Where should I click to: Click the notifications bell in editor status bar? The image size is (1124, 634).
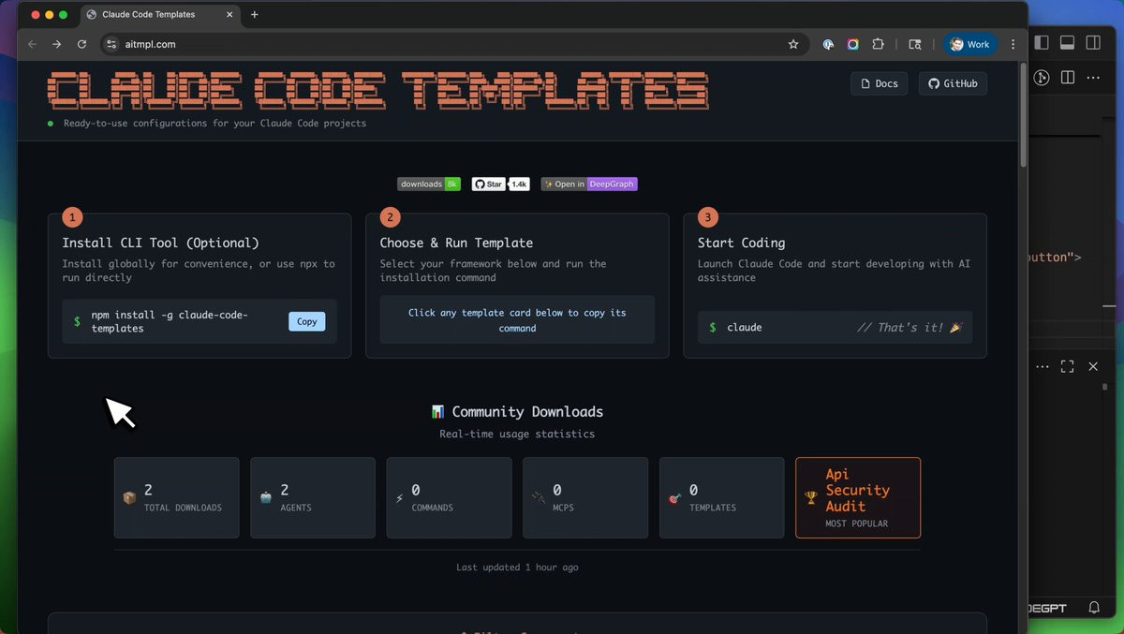click(1094, 608)
